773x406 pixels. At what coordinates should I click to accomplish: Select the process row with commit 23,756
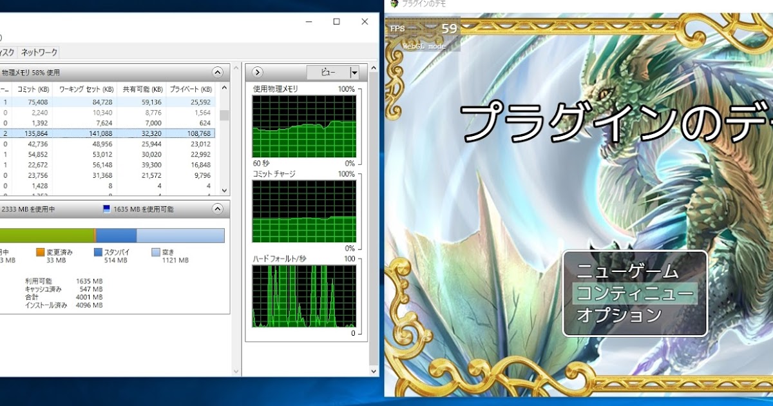[x=107, y=175]
